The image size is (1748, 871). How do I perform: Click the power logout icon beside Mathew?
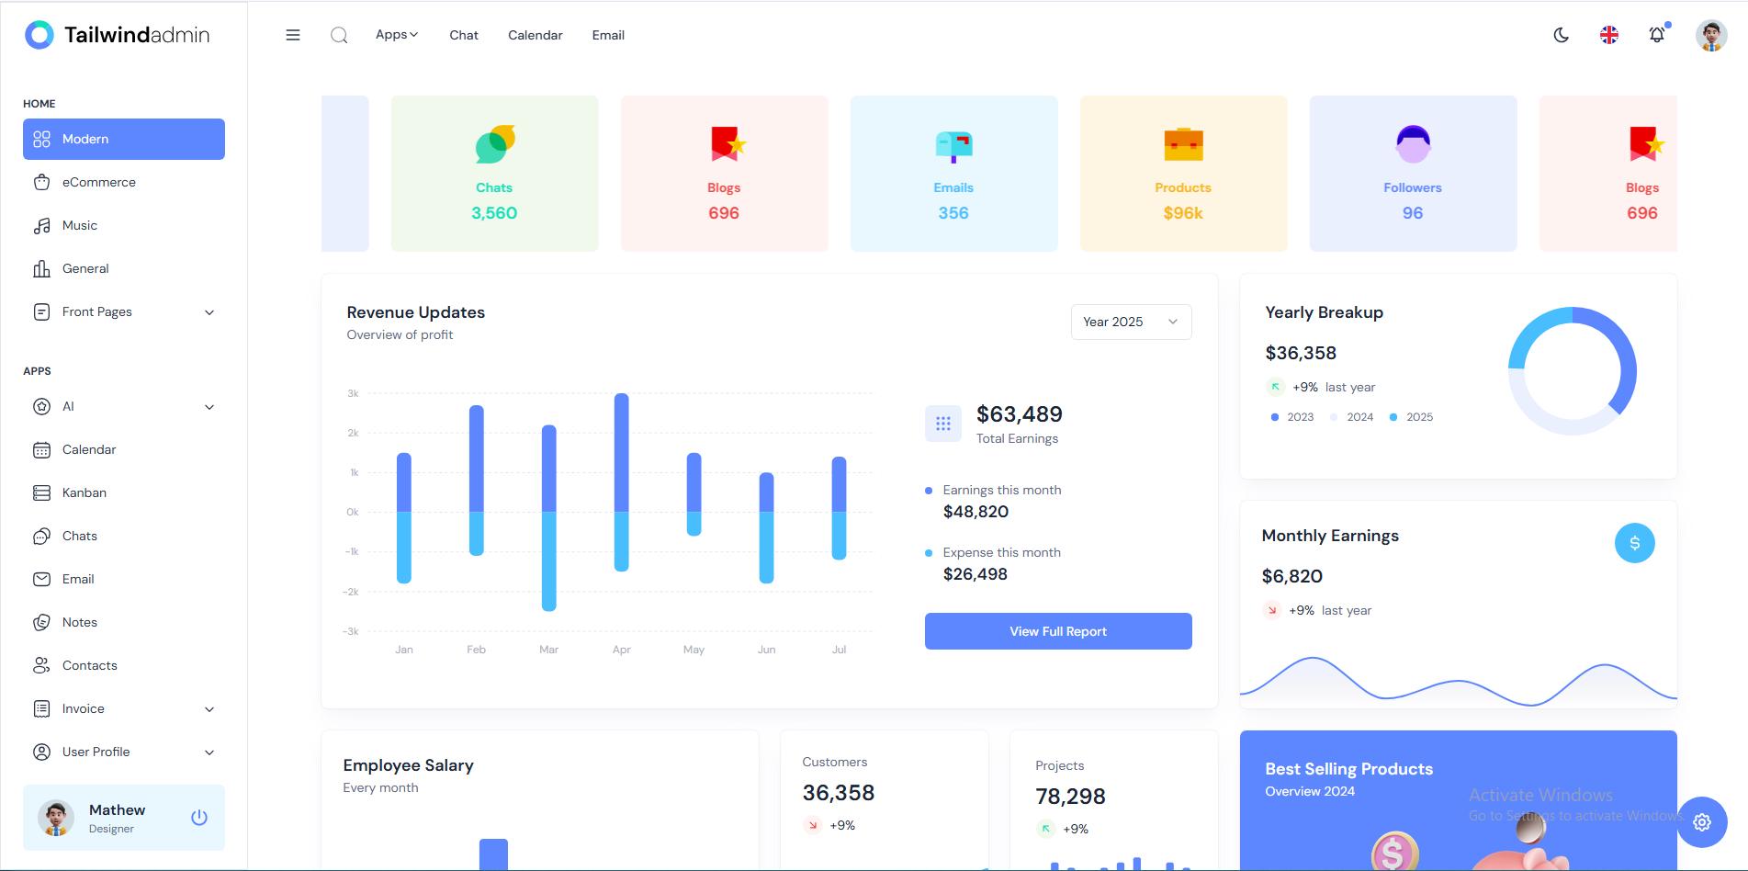pos(198,817)
